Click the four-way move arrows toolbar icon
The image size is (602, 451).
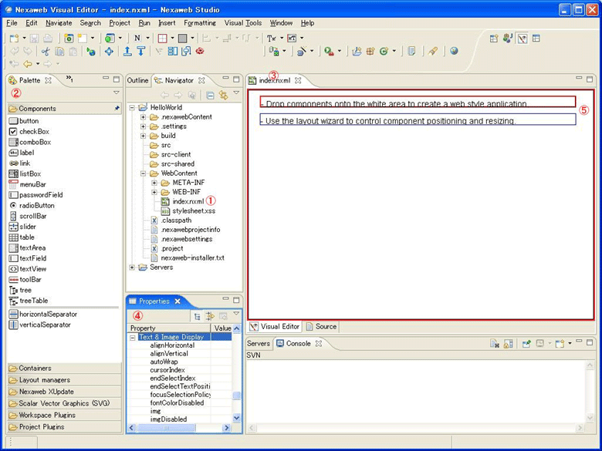pyautogui.click(x=109, y=52)
